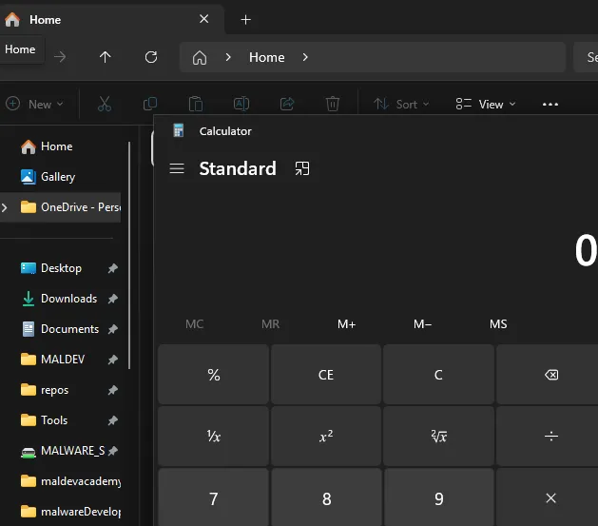Click the MS memory store button
Screen dimensions: 598x526
[x=498, y=324]
